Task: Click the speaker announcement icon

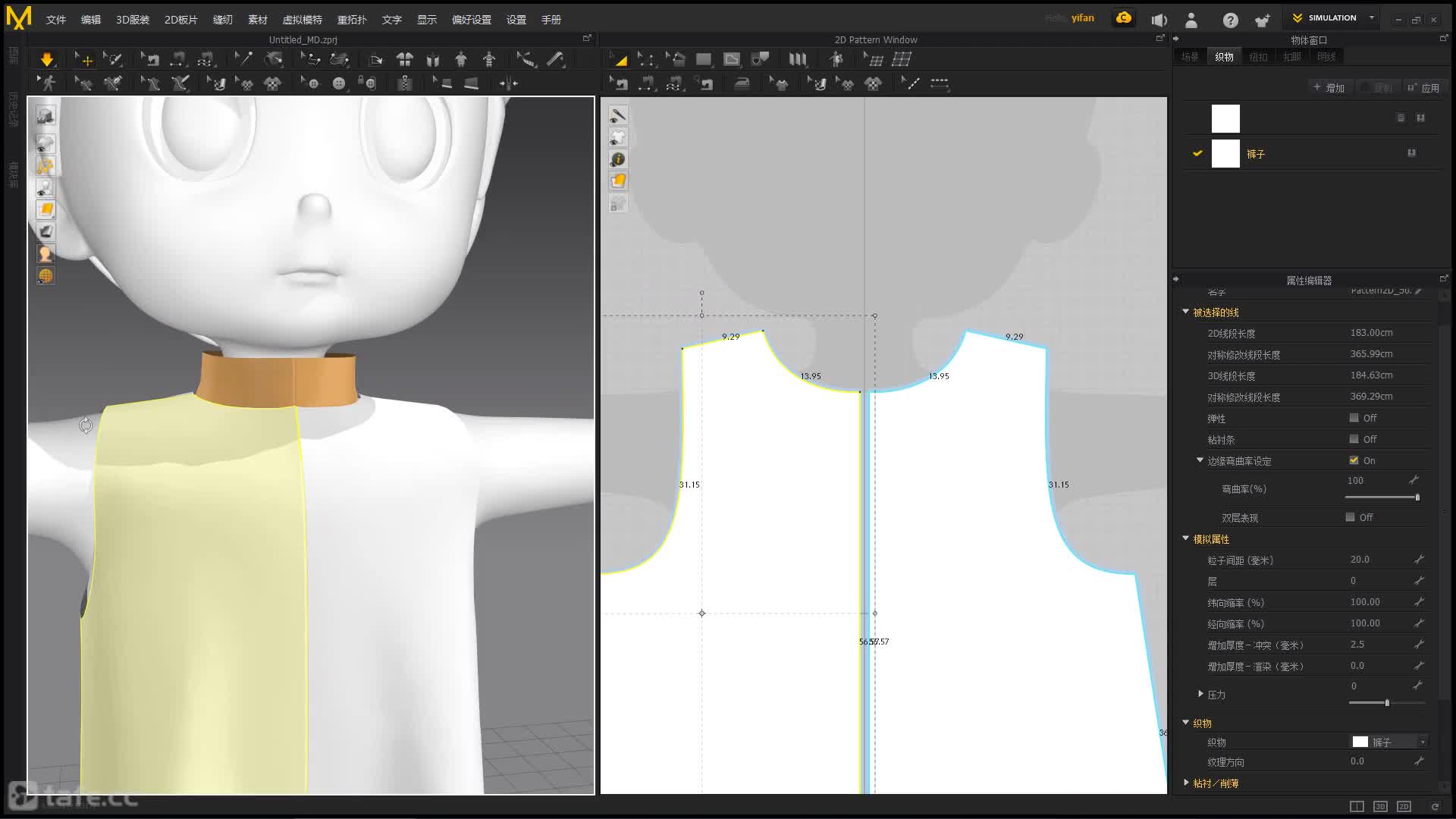Action: [1159, 20]
